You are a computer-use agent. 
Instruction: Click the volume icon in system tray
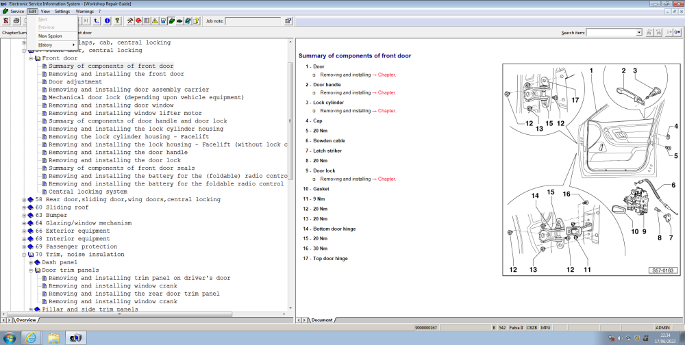[x=621, y=338]
